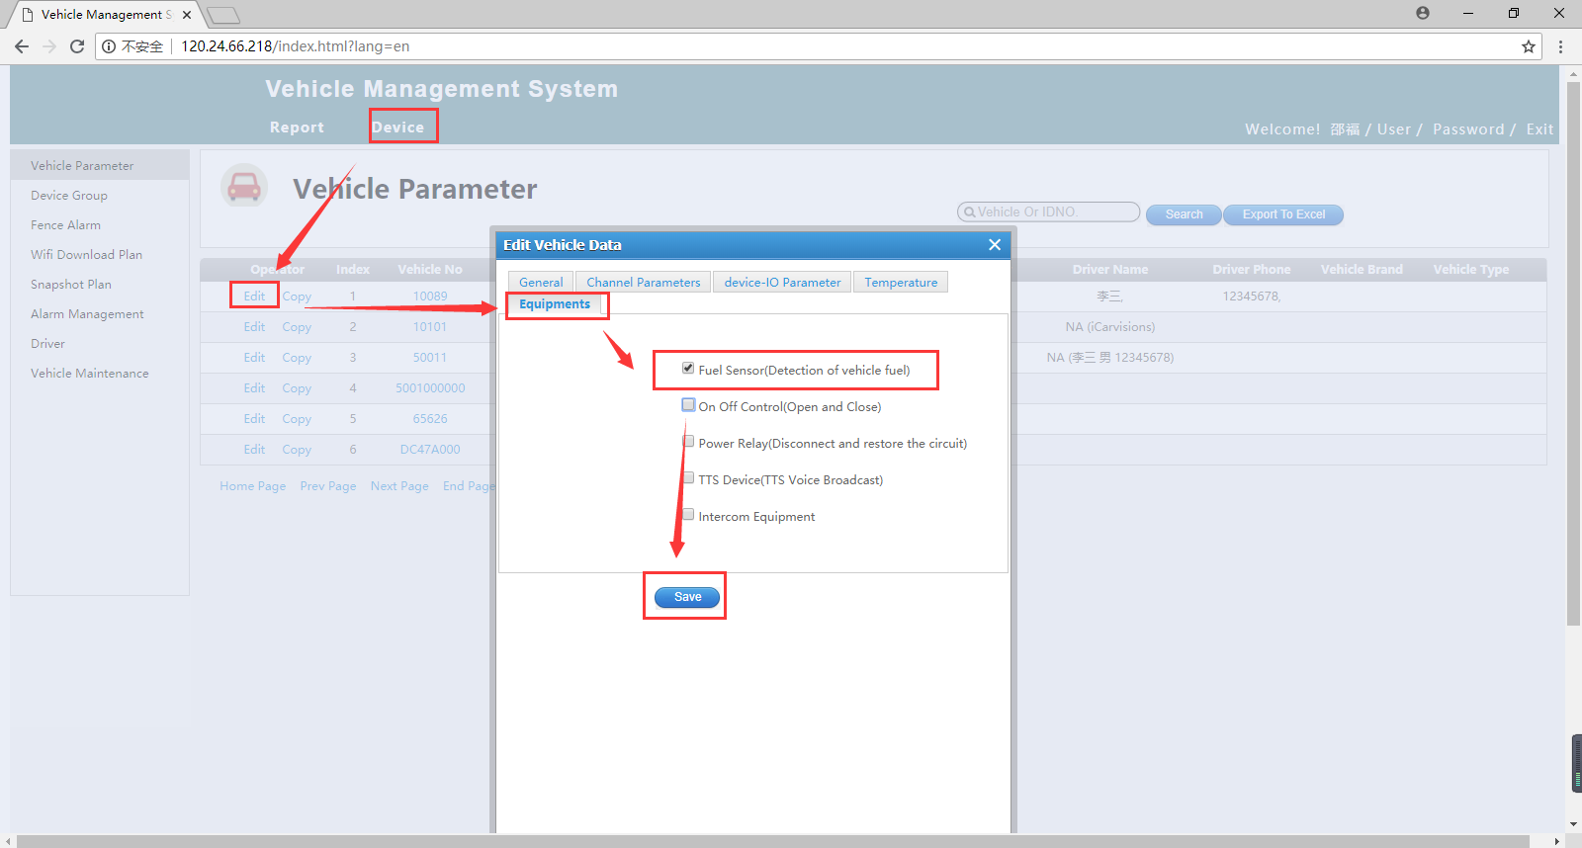
Task: Open Vehicle Maintenance in sidebar
Action: point(89,374)
